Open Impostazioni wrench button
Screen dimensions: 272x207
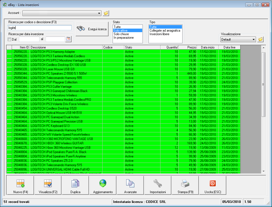[158, 185]
